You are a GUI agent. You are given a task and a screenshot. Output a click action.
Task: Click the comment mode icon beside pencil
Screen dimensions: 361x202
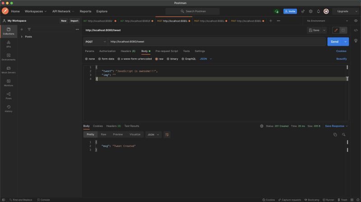pyautogui.click(x=343, y=30)
